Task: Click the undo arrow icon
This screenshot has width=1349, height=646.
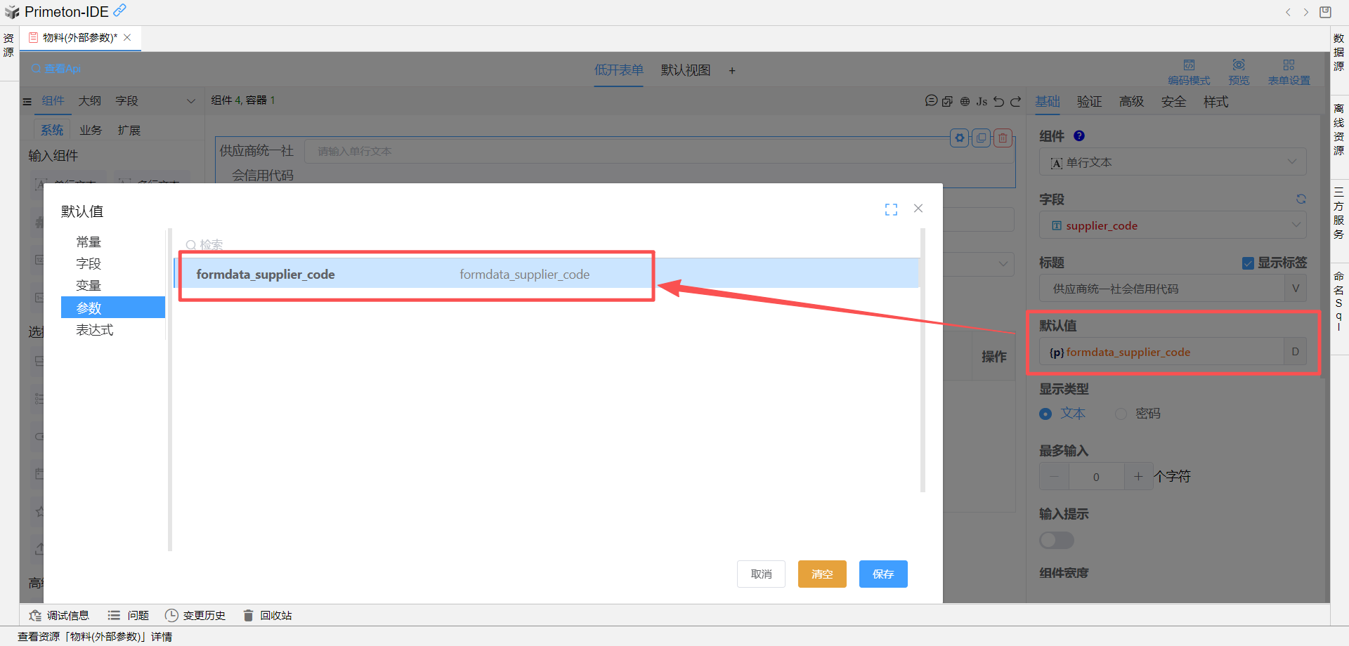Action: [998, 101]
